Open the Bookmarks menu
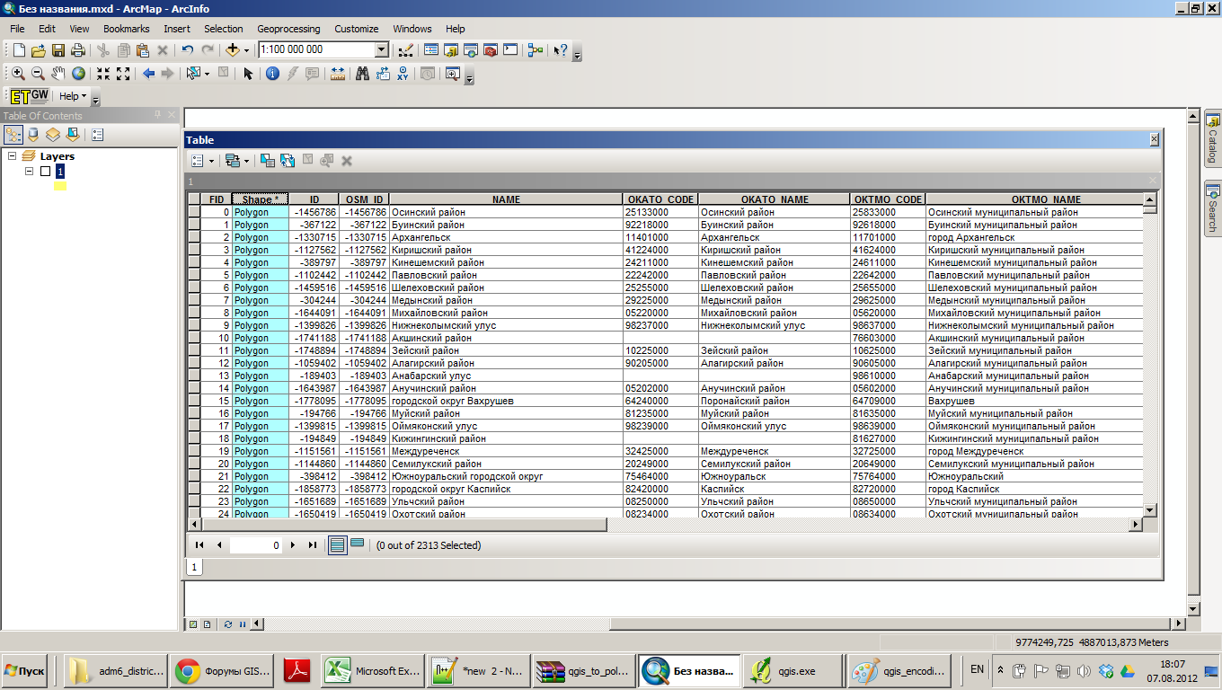1222x690 pixels. tap(126, 29)
